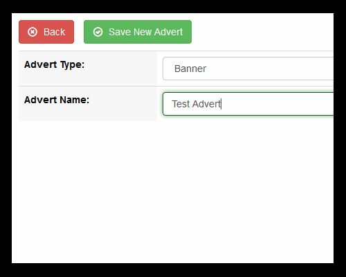
Task: Click empty space right of Banner text
Action: tap(270, 69)
